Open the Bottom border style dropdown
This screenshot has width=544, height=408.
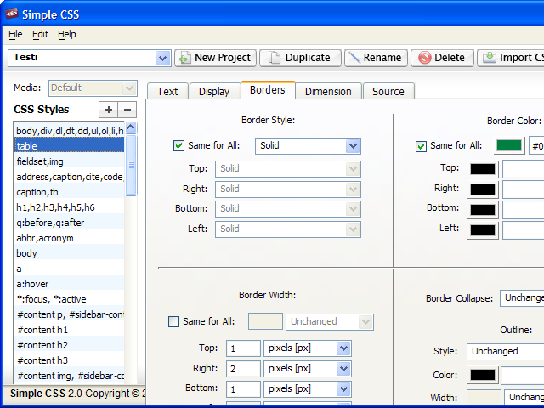(x=288, y=209)
